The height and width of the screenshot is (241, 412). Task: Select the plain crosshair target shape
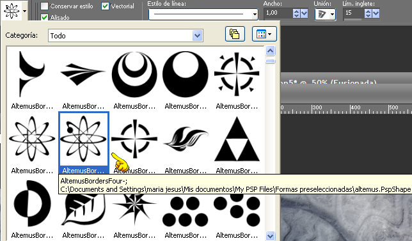click(134, 139)
